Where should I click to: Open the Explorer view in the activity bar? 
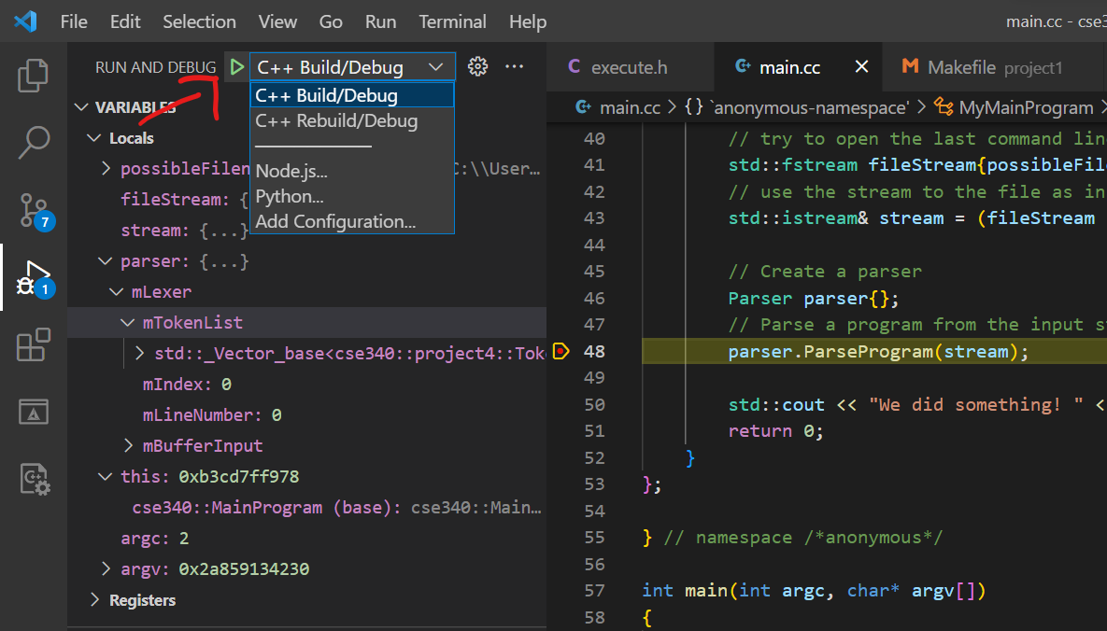click(34, 76)
